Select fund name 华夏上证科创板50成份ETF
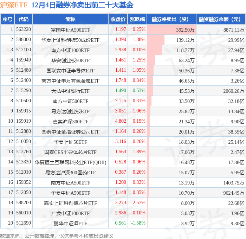 point(70,40)
